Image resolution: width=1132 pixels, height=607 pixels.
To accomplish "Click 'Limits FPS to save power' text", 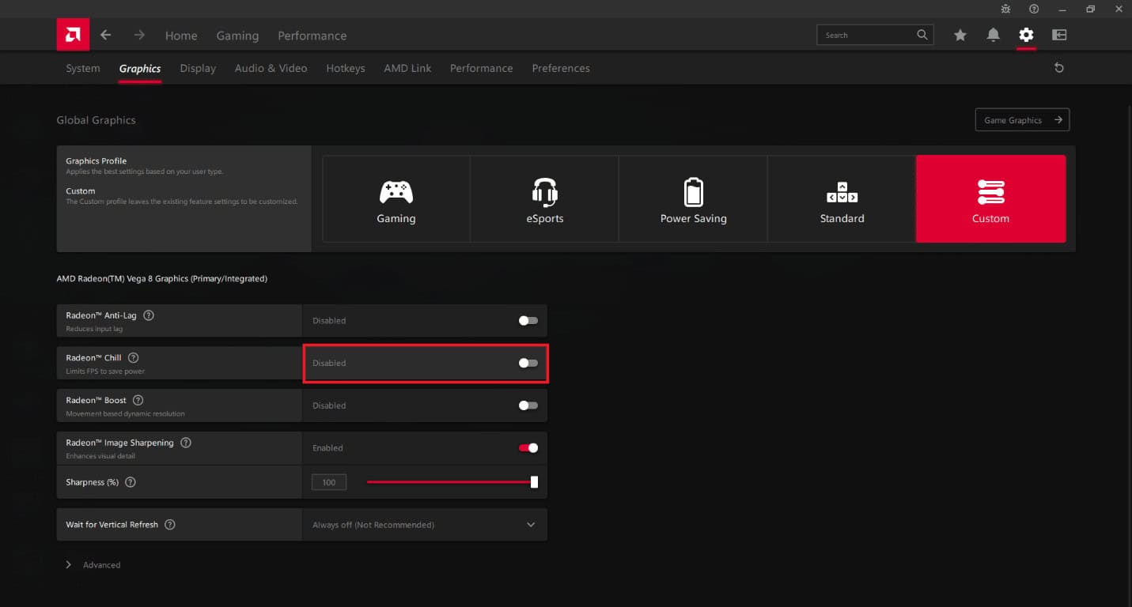I will [x=105, y=371].
